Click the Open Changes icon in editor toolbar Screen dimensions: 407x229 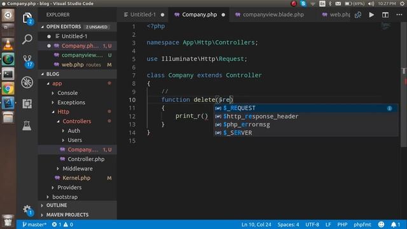coord(358,15)
